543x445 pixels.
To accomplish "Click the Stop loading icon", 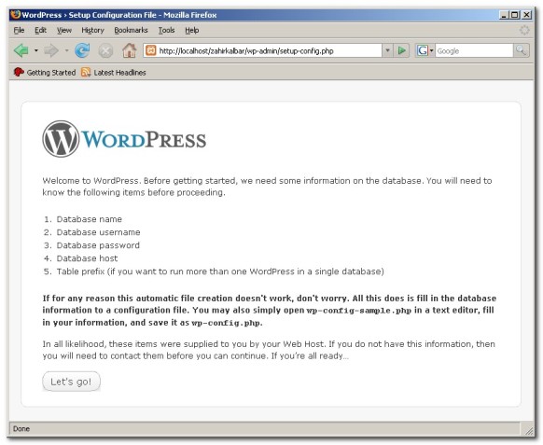I will click(105, 51).
